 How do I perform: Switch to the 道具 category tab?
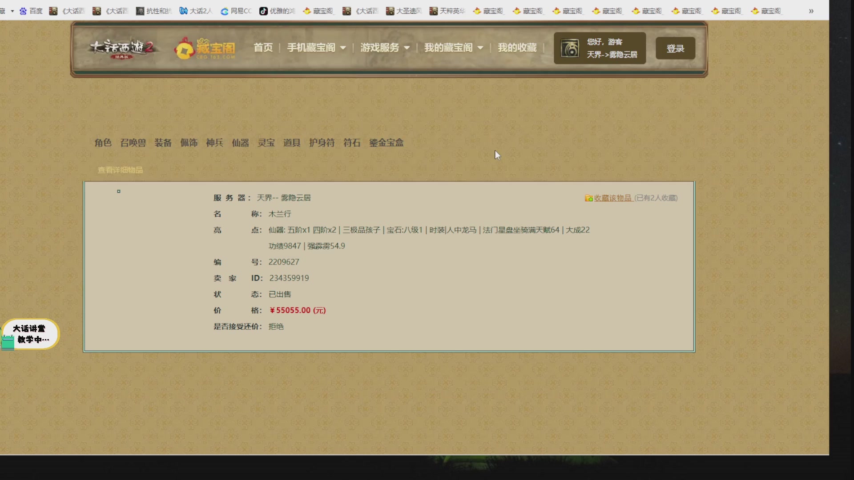pos(292,143)
